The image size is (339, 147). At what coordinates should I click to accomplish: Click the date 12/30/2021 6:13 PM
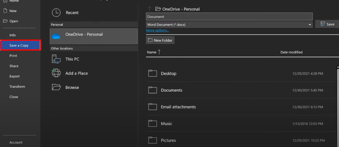click(x=308, y=107)
